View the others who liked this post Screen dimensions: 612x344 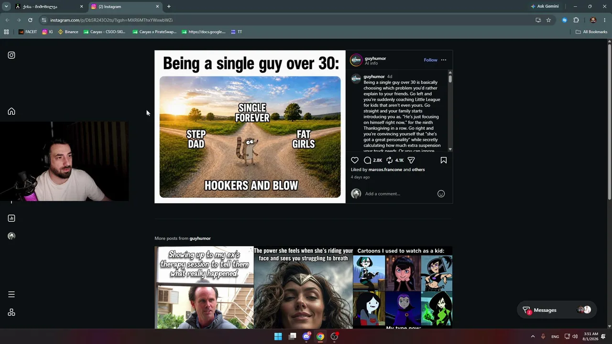tap(418, 170)
